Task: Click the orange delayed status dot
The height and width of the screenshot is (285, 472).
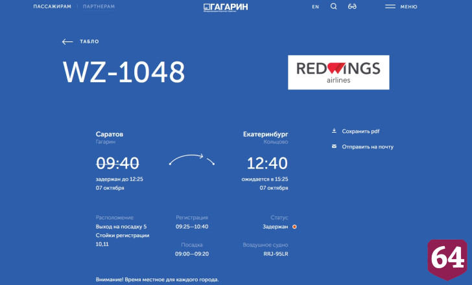Action: 294,227
